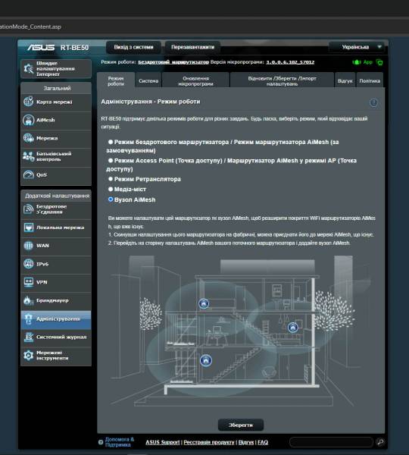Switch to the Політика tab

(x=370, y=81)
